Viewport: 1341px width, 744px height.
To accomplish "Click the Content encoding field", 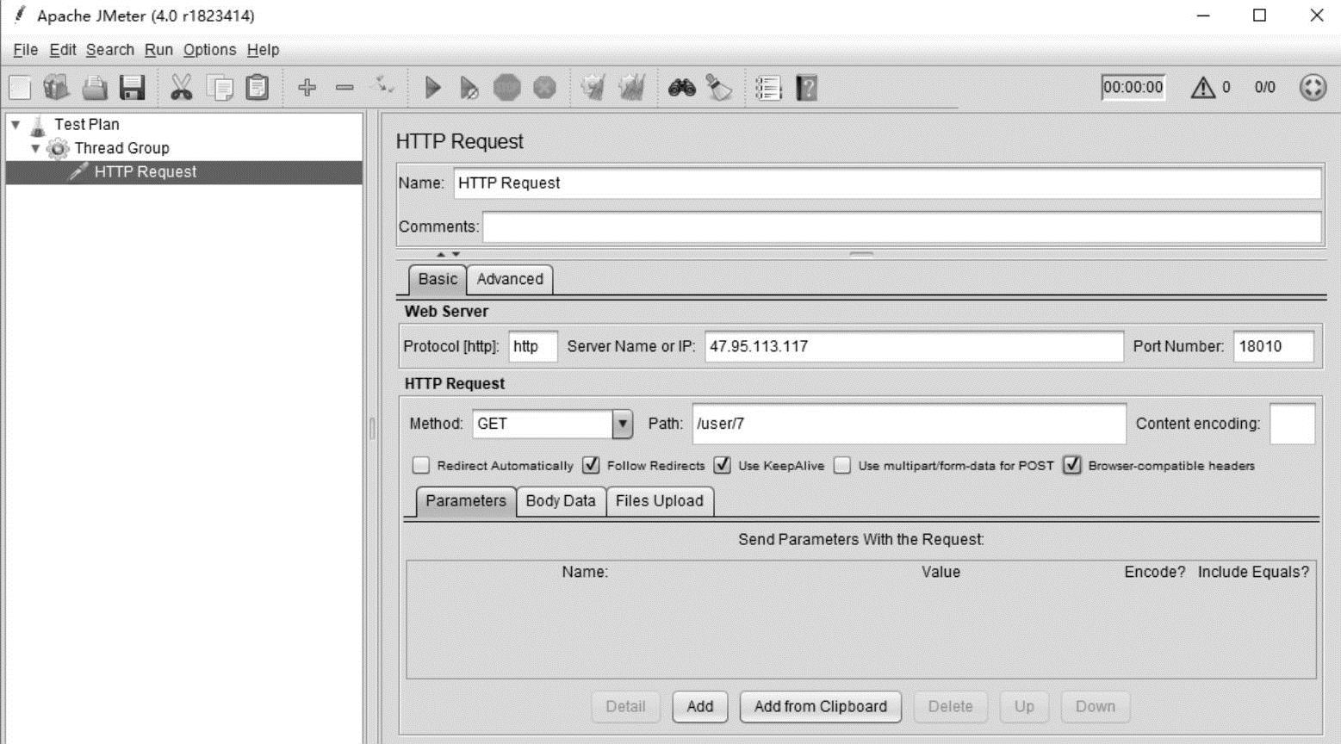I will point(1293,424).
